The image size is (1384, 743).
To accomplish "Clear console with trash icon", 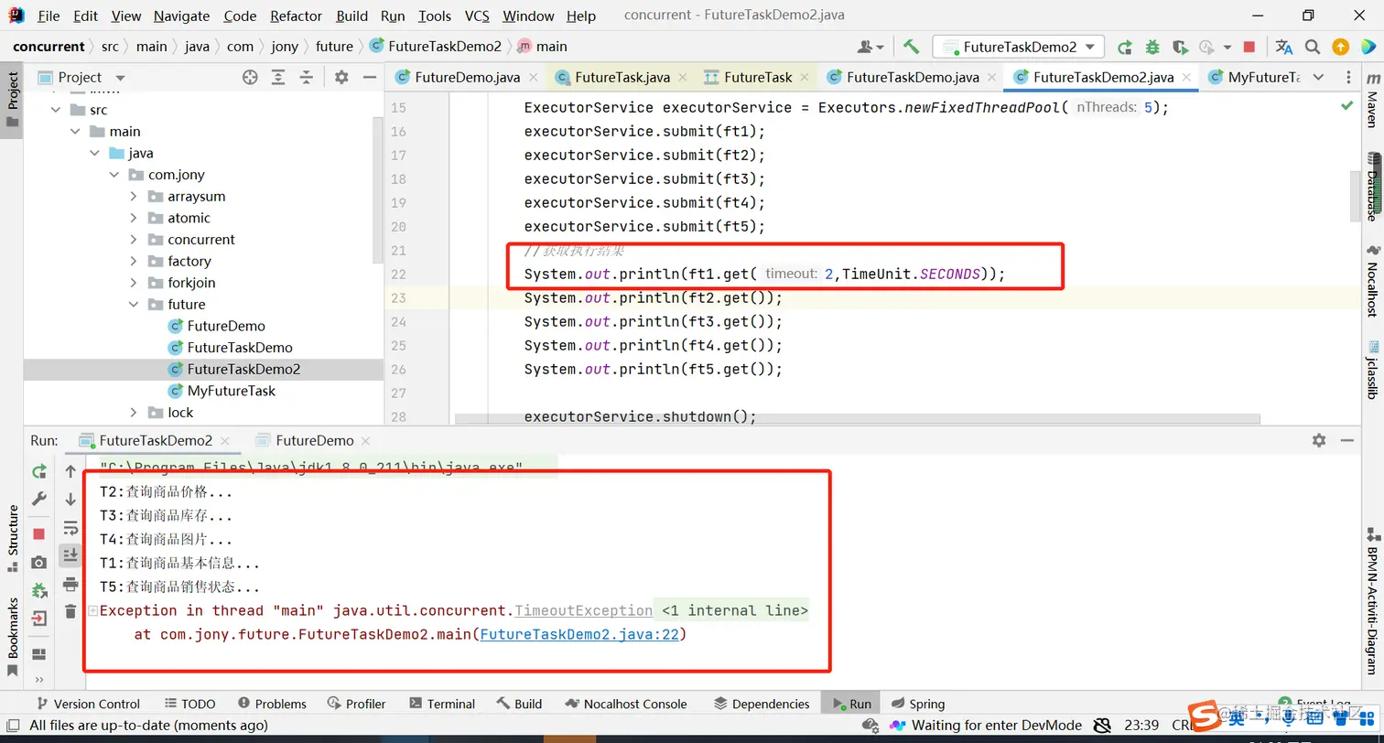I will [70, 611].
